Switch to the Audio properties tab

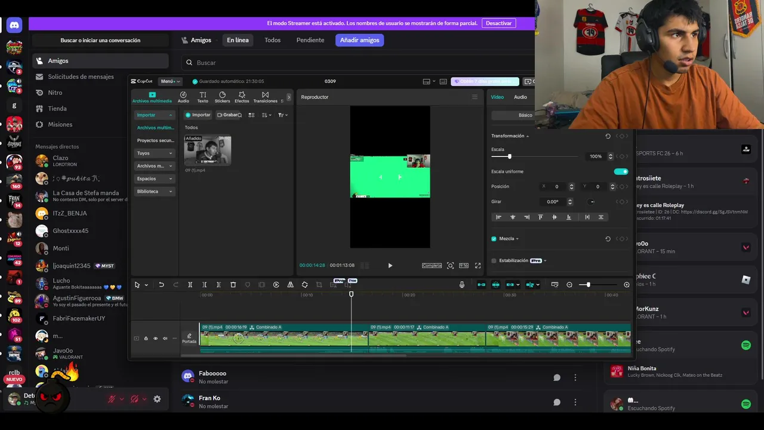click(x=520, y=97)
